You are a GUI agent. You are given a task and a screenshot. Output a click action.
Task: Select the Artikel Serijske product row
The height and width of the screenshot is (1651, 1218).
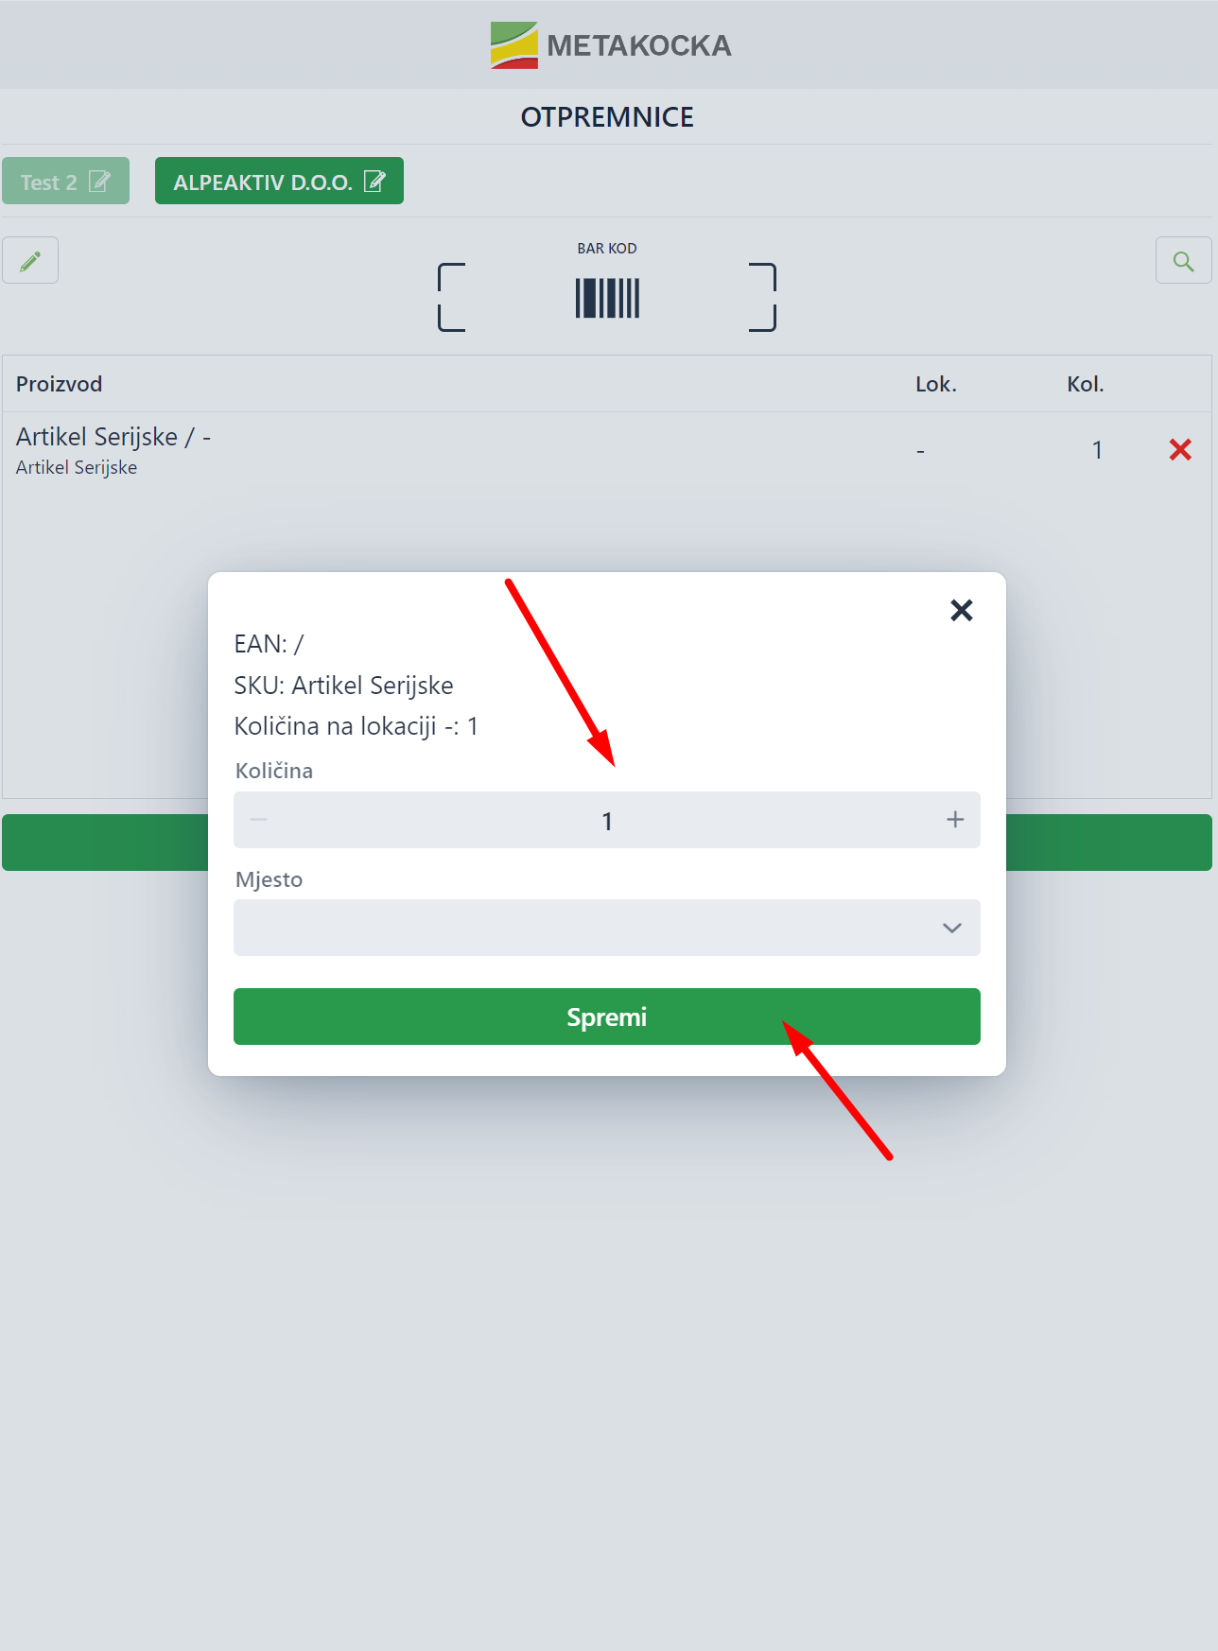[607, 450]
